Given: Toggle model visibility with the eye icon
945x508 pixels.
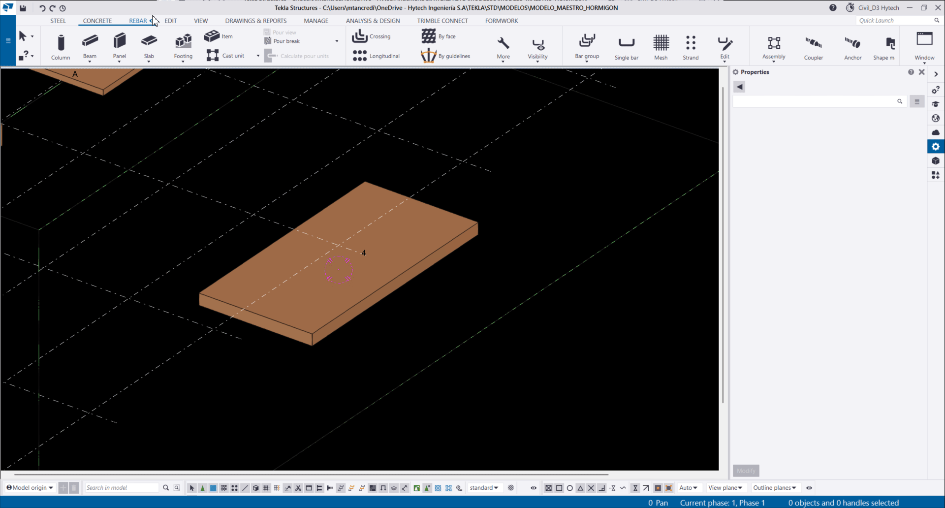Looking at the screenshot, I should tap(533, 488).
